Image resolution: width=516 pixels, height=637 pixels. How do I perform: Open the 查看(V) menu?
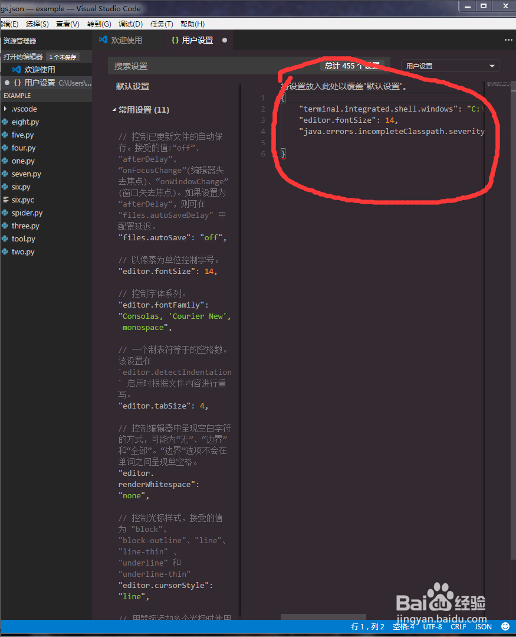(x=67, y=24)
